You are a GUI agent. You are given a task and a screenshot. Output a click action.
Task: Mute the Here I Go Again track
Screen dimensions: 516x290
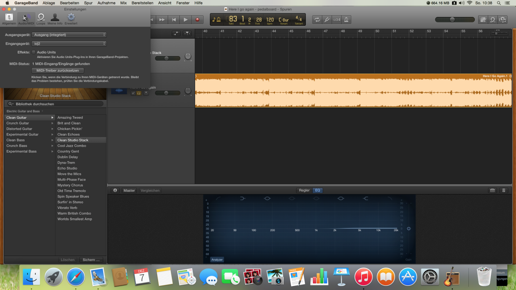[133, 93]
